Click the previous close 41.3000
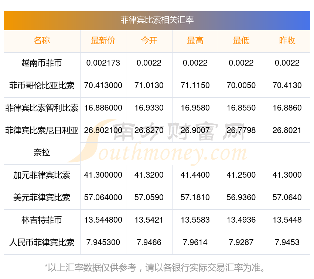Screen dimensions: 314x279 tap(287, 175)
